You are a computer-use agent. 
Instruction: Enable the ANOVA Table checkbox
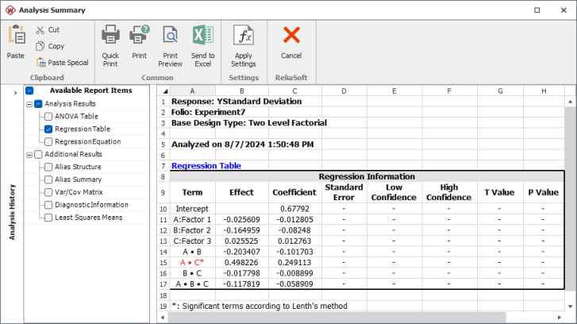(x=48, y=116)
